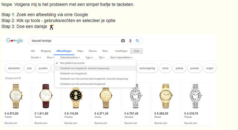
Task: Click the blue magnifier search icon
Action: point(137,41)
